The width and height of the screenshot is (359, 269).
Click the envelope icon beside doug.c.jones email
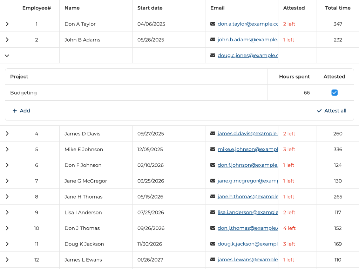tap(213, 55)
